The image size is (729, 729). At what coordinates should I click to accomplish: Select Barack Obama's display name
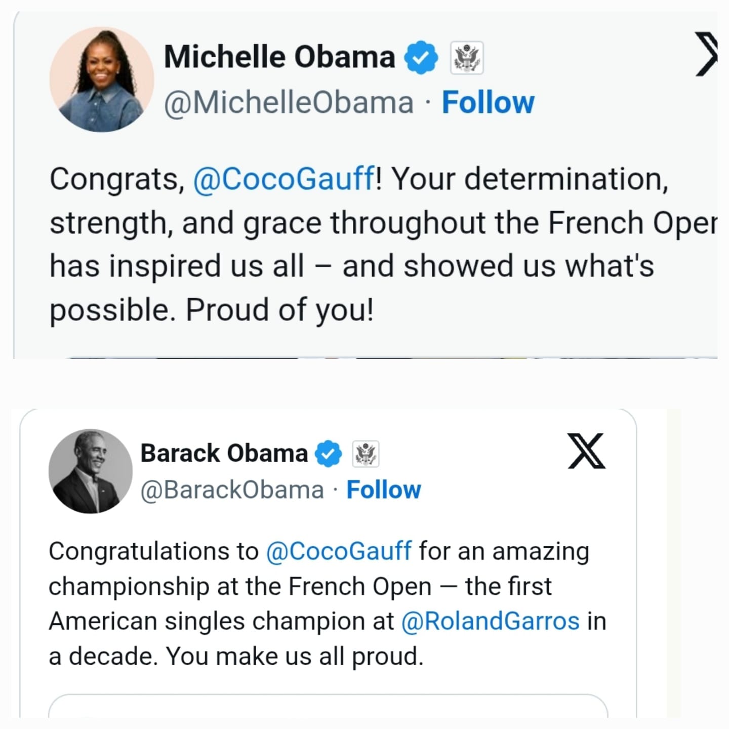pos(222,452)
